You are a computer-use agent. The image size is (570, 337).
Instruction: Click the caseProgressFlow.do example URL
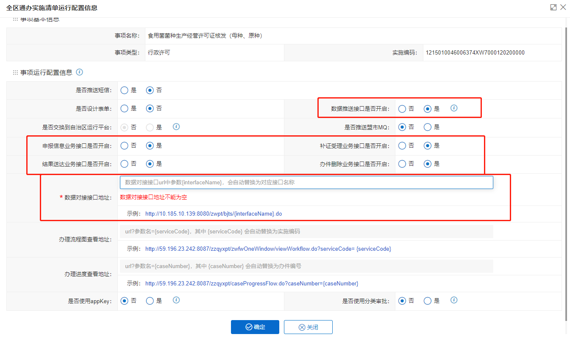pos(252,283)
